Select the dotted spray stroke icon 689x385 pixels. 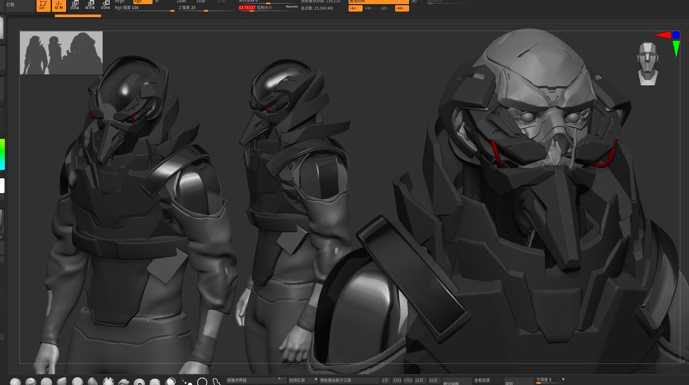coord(187,382)
